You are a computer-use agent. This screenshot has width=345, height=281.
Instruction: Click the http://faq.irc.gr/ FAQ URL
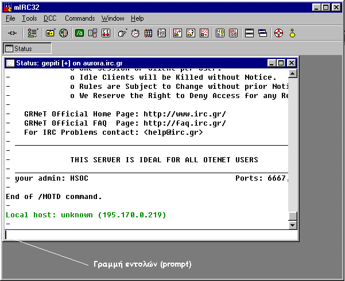click(x=185, y=123)
